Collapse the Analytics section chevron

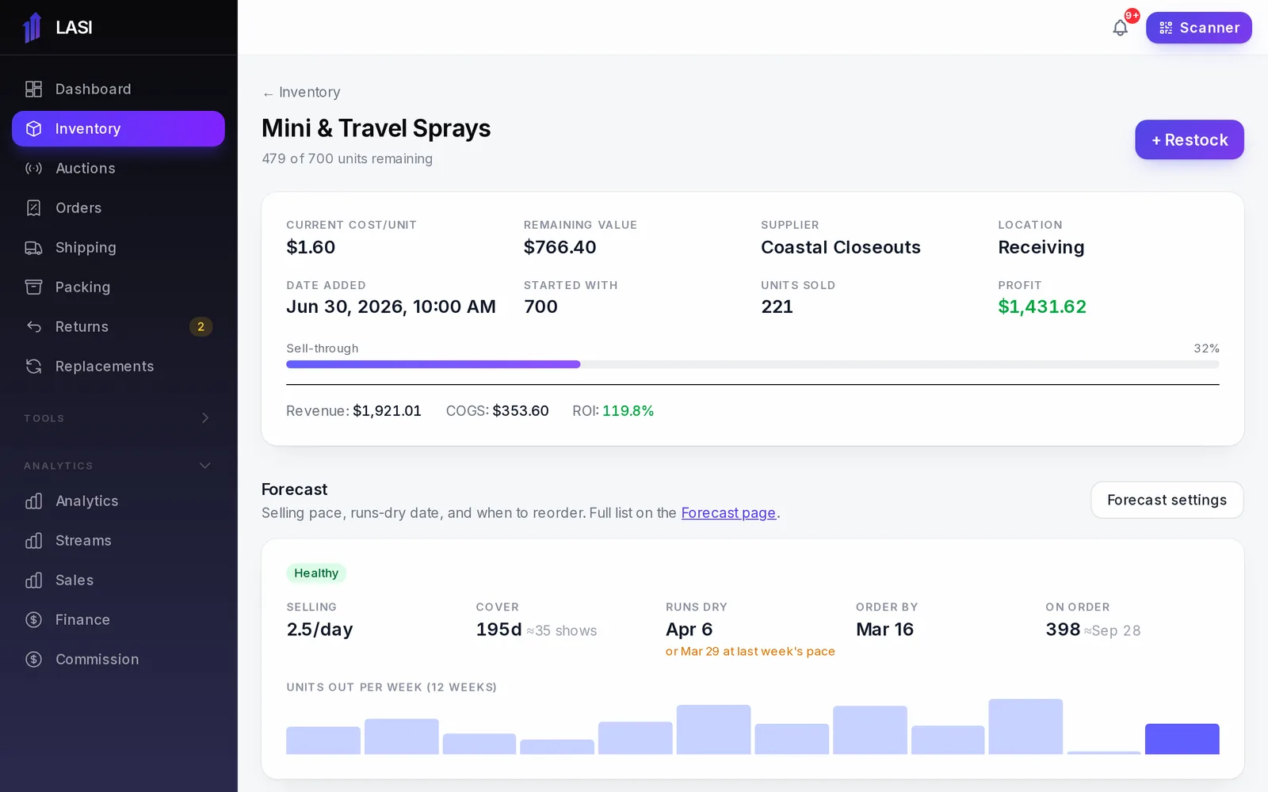pyautogui.click(x=205, y=466)
